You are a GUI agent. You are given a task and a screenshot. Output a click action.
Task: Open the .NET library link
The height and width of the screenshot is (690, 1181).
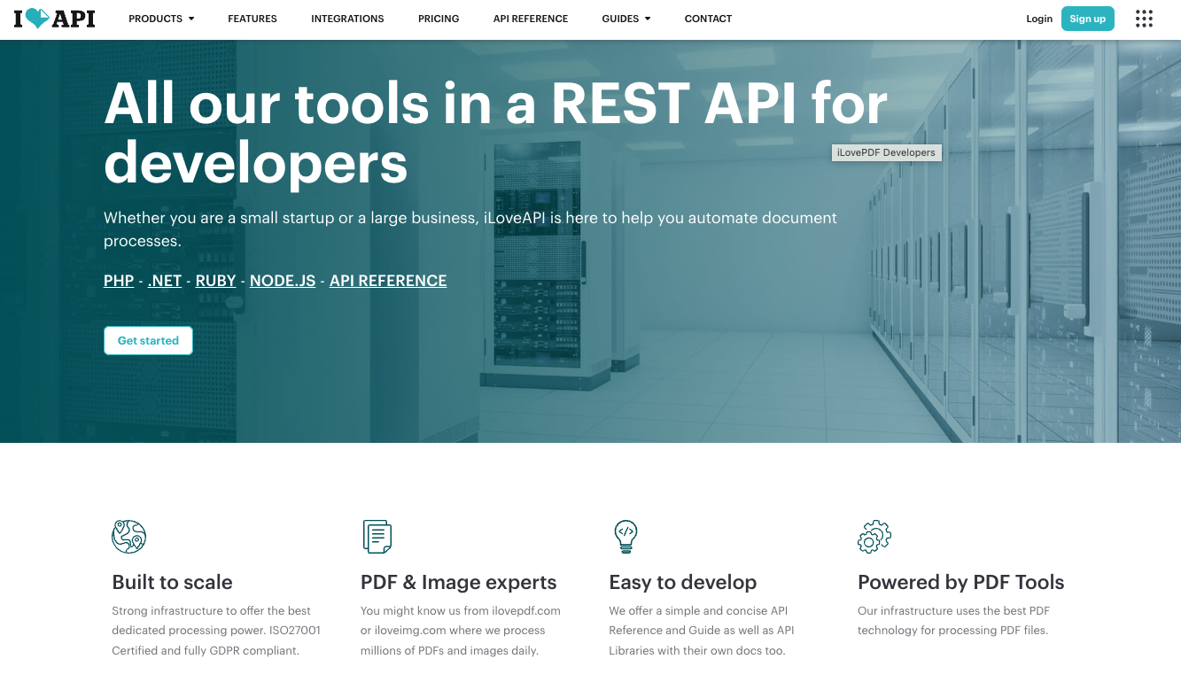click(x=165, y=281)
